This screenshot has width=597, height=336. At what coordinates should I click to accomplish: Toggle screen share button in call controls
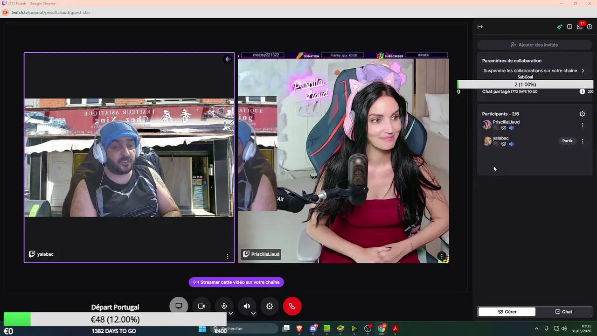179,306
